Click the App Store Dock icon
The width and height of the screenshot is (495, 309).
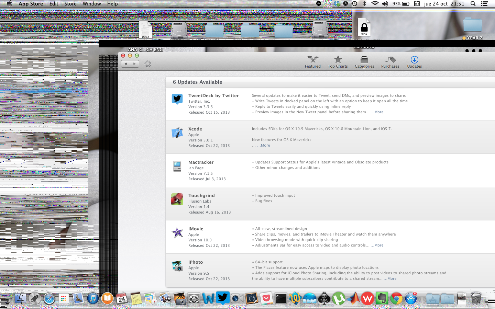coord(411,298)
